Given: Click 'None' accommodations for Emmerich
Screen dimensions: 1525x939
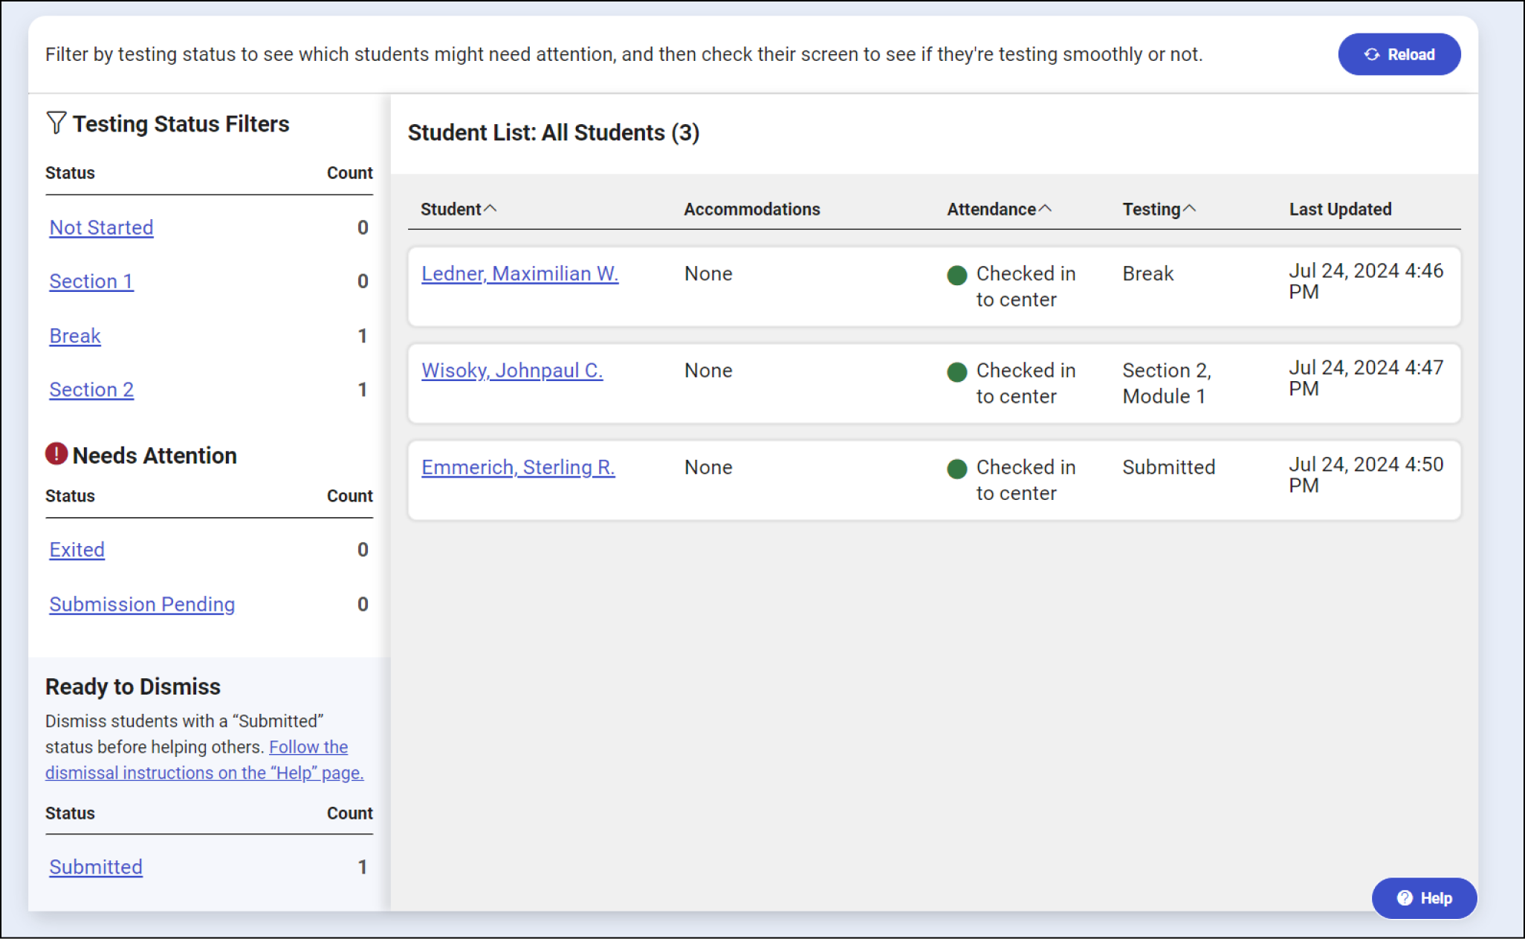Looking at the screenshot, I should pyautogui.click(x=708, y=467).
